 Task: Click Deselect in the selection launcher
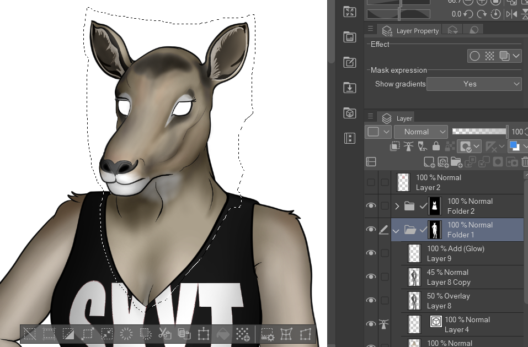click(x=30, y=334)
